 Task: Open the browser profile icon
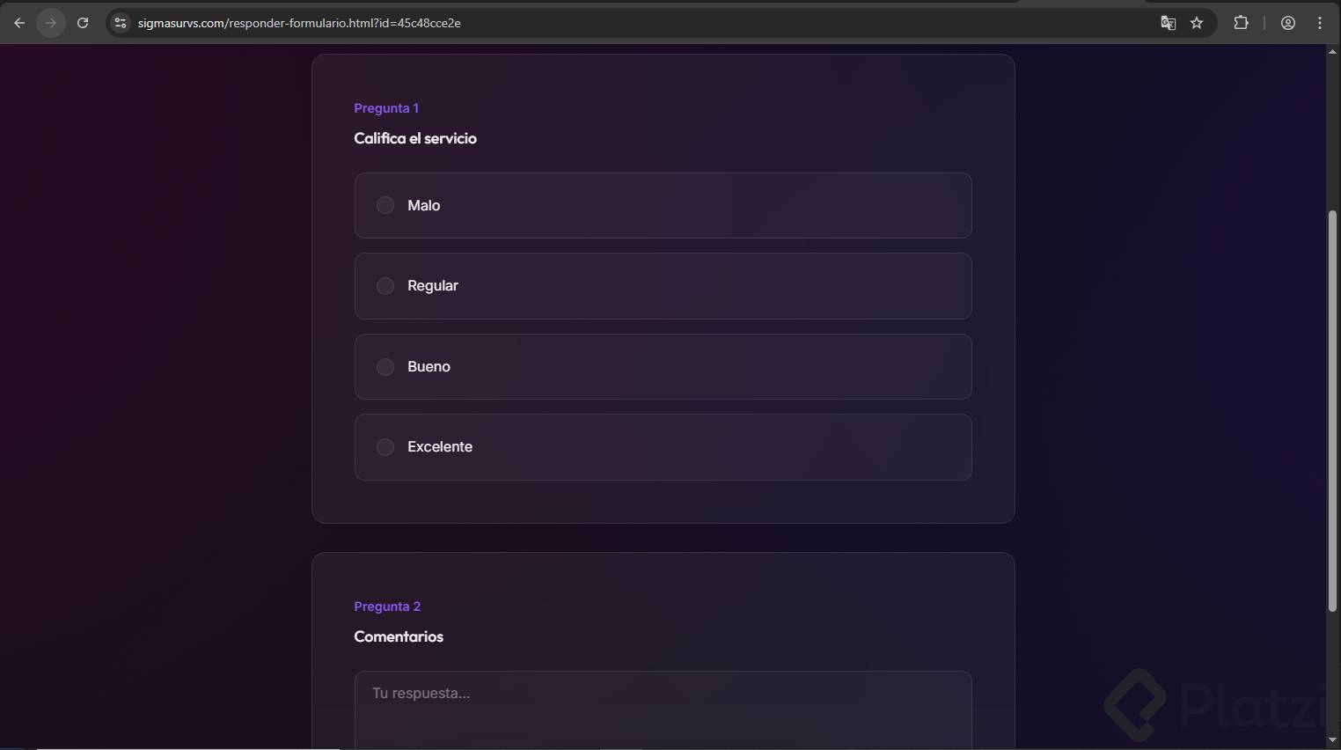(x=1288, y=23)
